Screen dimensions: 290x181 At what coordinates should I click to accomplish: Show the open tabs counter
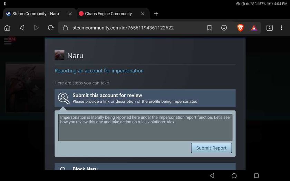point(270,28)
